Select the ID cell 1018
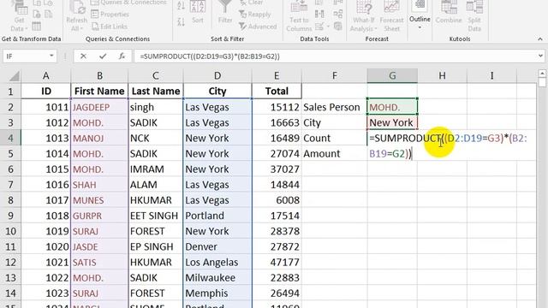Image resolution: width=548 pixels, height=308 pixels. 45,216
